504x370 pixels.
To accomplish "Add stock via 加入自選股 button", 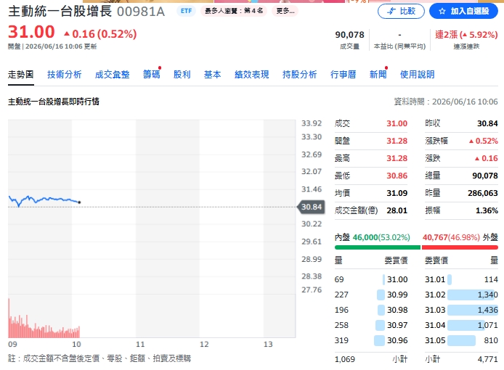I will [464, 11].
